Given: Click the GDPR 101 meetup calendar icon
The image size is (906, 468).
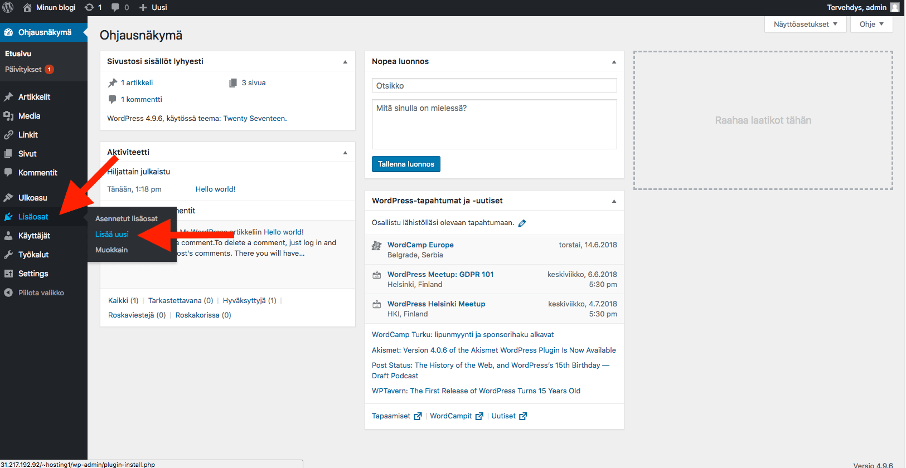Looking at the screenshot, I should (x=377, y=275).
